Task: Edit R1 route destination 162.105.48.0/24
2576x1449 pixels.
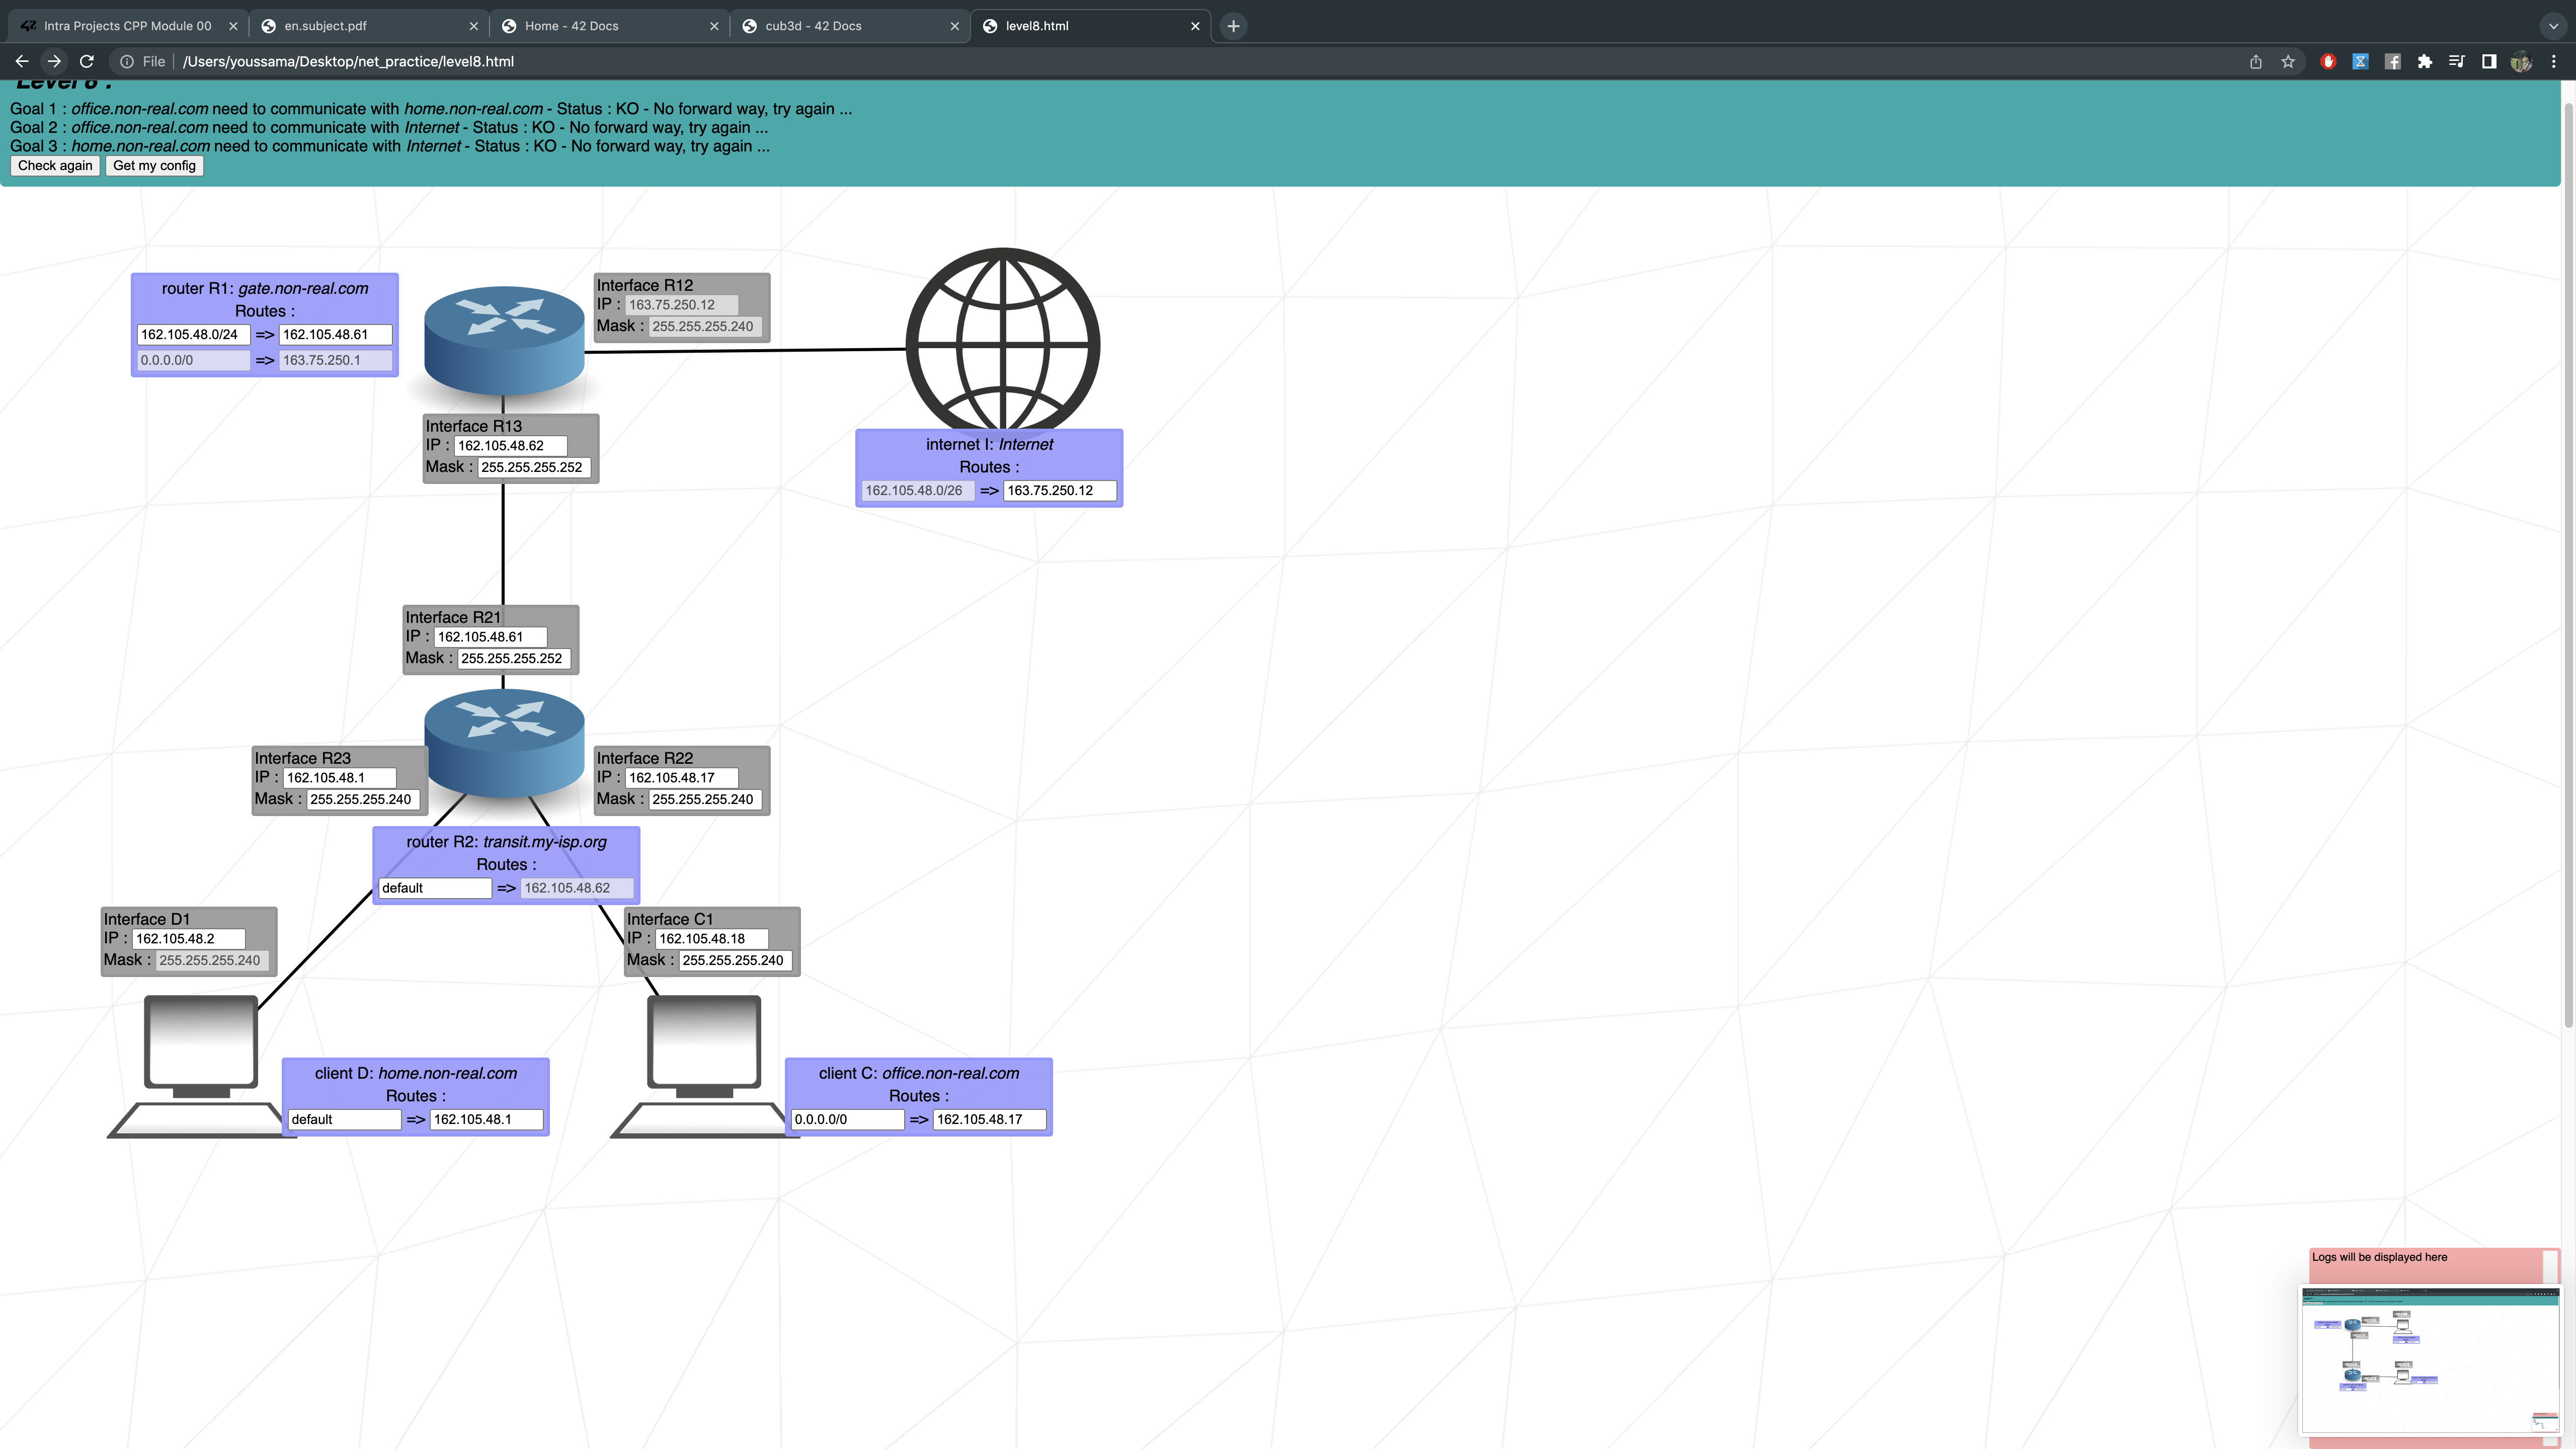Action: 193,335
